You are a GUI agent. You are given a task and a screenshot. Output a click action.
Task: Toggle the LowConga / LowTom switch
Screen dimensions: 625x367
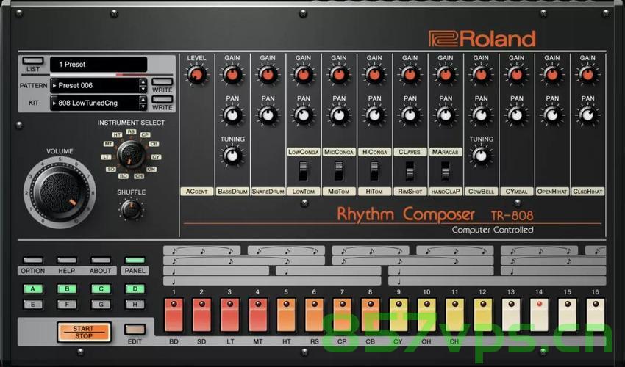[304, 171]
